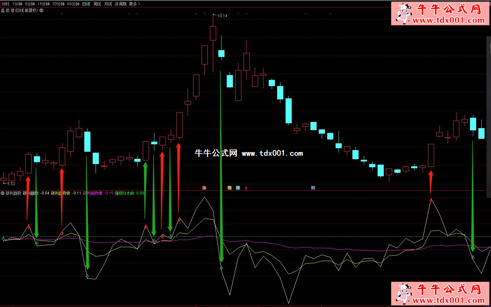Click the orange 榜 marker icon
491x307 pixels.
click(230, 188)
